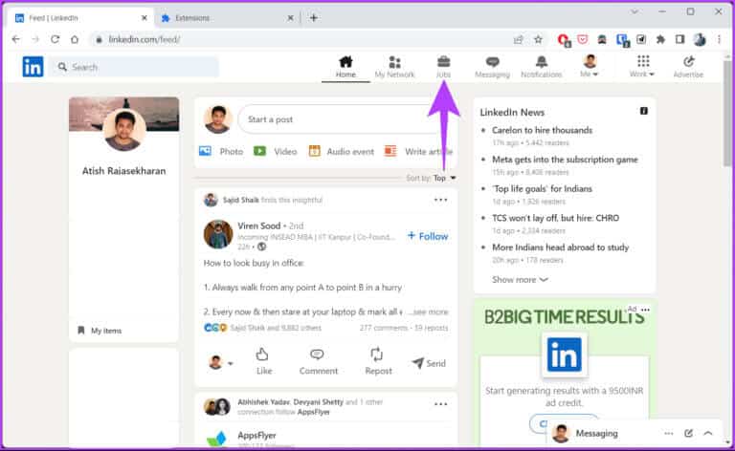
Task: Read news: Carelon to hire thousands
Action: pyautogui.click(x=542, y=130)
